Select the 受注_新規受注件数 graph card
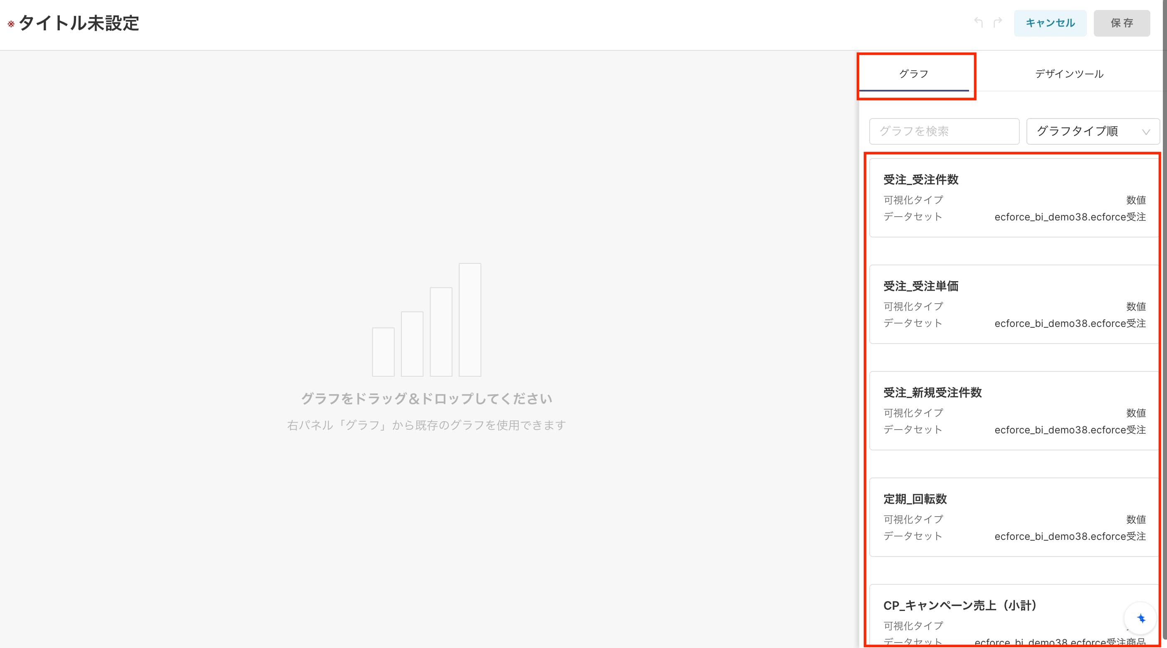 [x=1014, y=411]
